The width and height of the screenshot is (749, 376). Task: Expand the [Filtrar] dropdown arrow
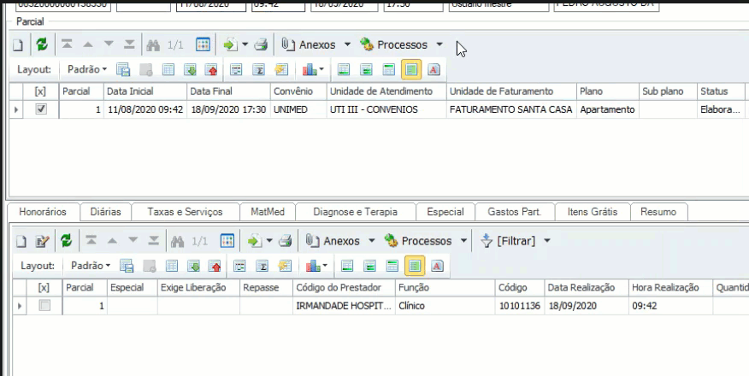pyautogui.click(x=547, y=241)
